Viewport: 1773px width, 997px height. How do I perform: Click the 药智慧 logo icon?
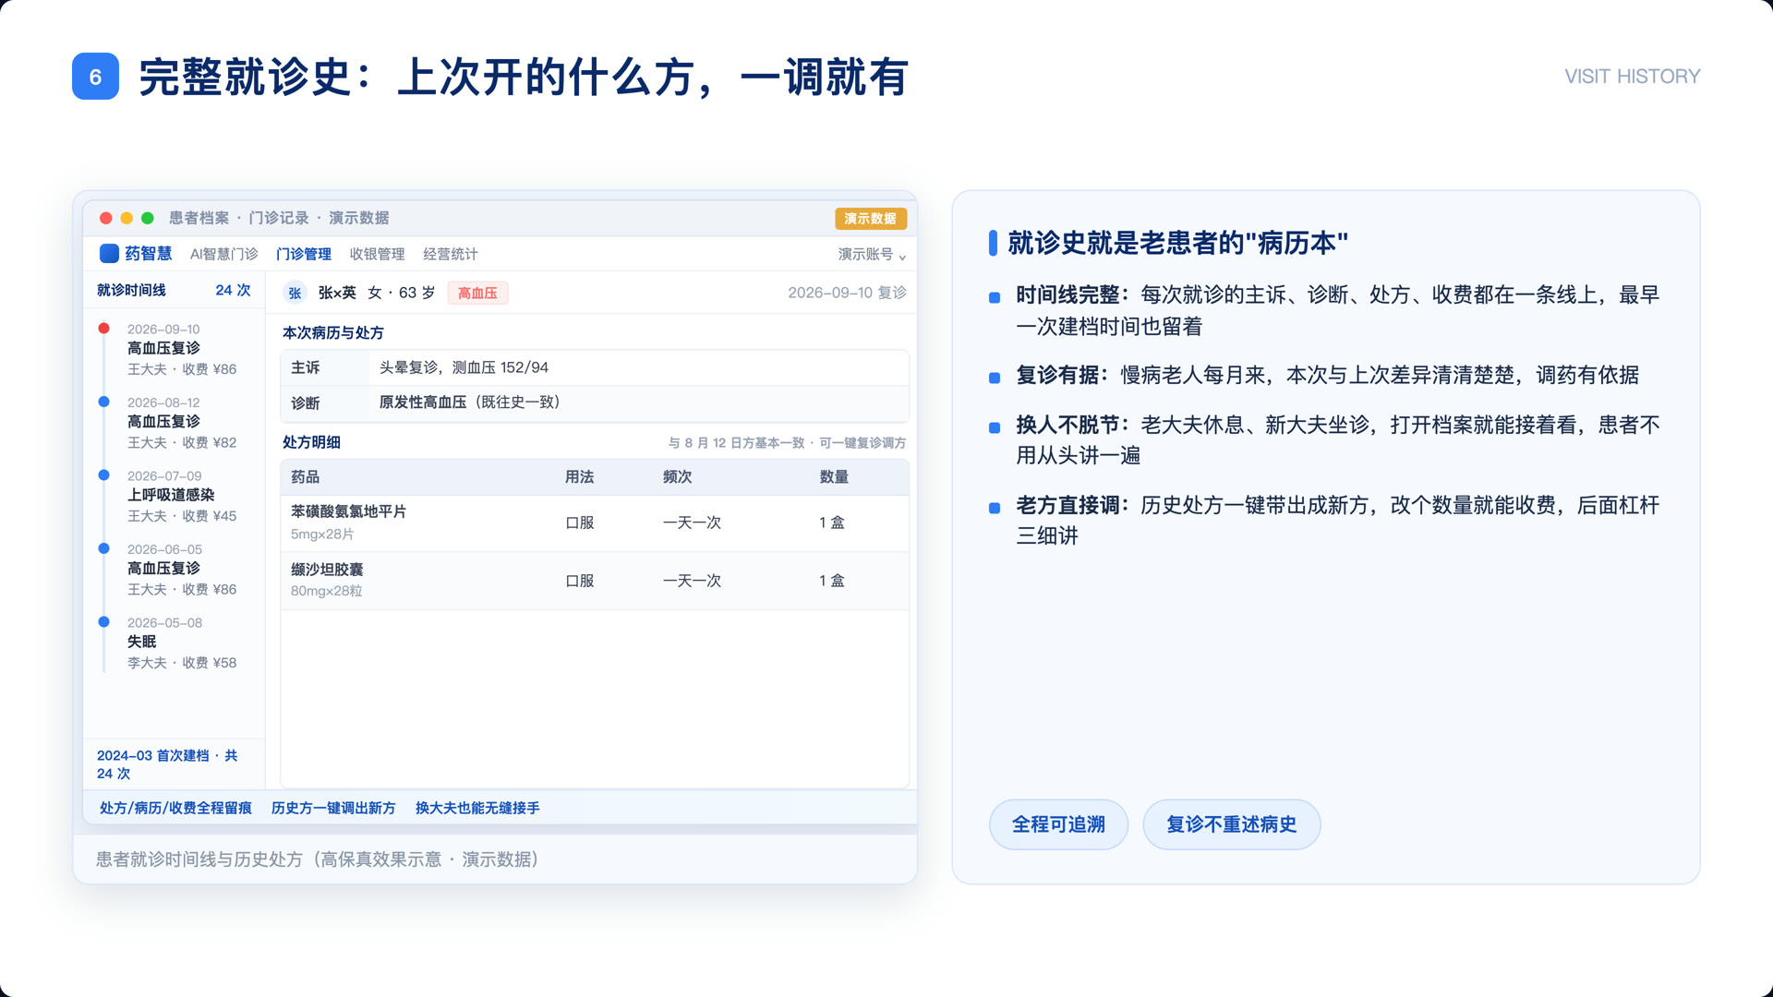pyautogui.click(x=109, y=253)
